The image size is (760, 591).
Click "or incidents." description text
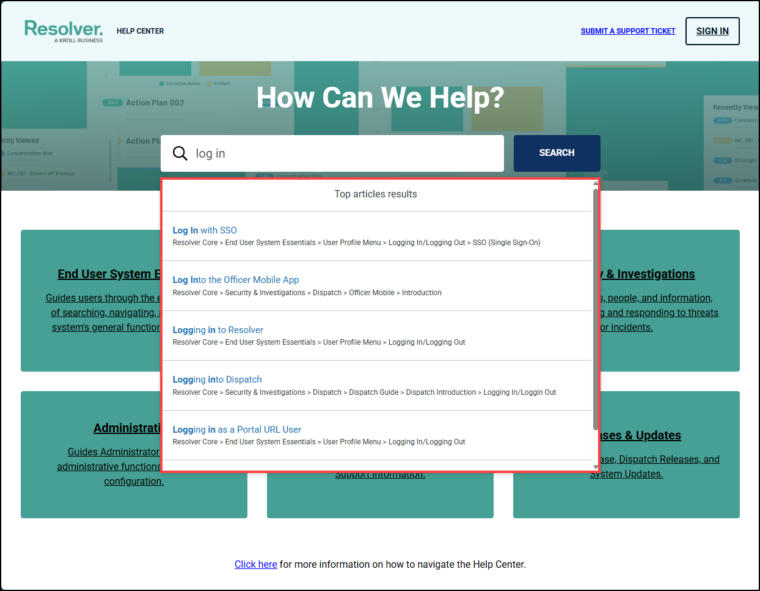(x=627, y=327)
